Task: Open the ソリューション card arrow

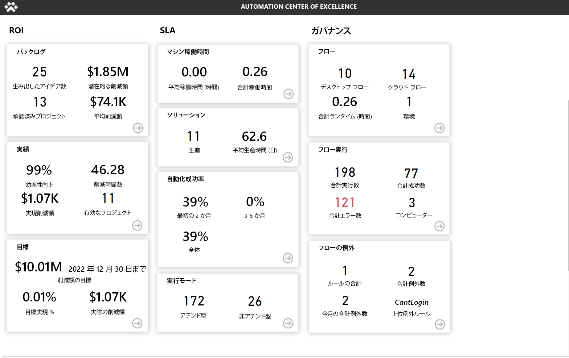Action: (288, 157)
